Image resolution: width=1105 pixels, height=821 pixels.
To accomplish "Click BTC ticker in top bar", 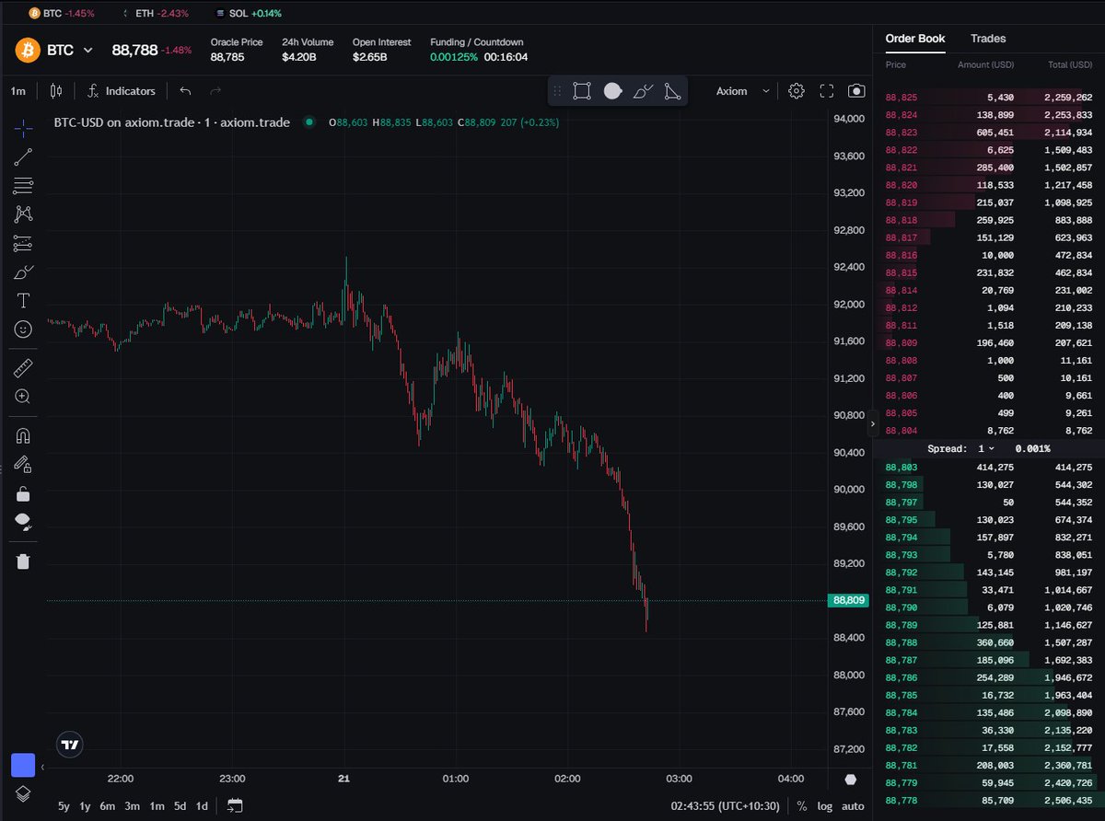I will coord(61,14).
